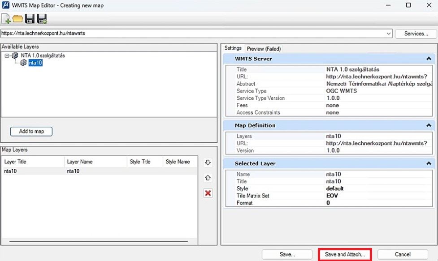Maximize the WMTS Map Editor window
This screenshot has height=261, width=438.
408,5
